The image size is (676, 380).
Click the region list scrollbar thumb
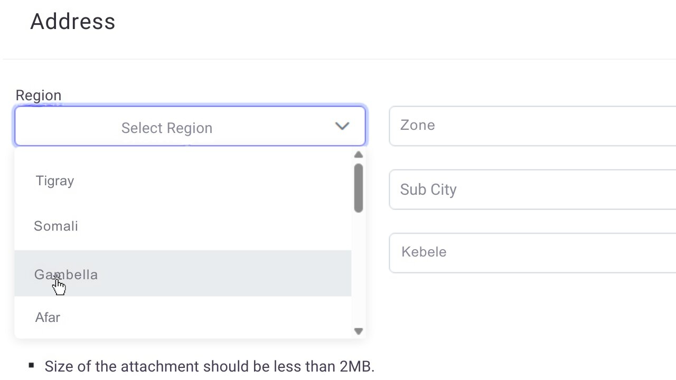pyautogui.click(x=359, y=188)
